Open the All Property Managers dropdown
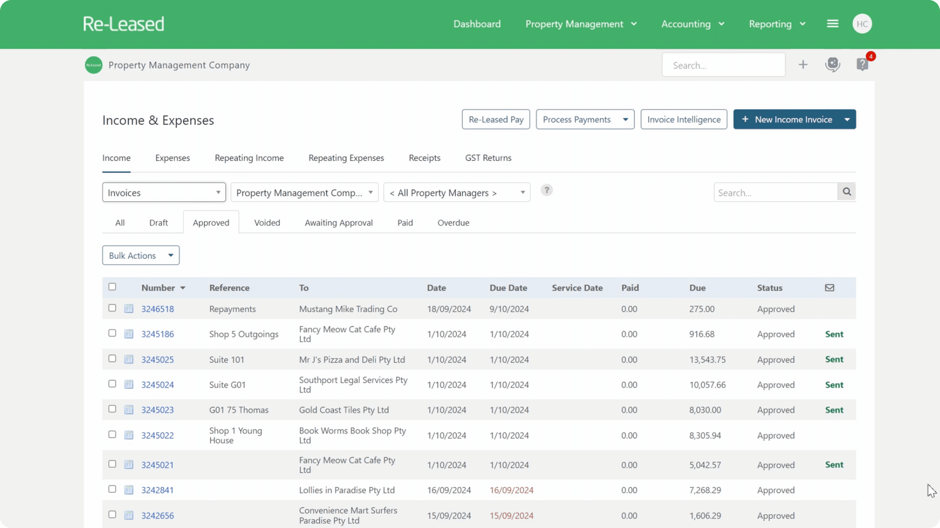This screenshot has width=940, height=528. (x=457, y=192)
